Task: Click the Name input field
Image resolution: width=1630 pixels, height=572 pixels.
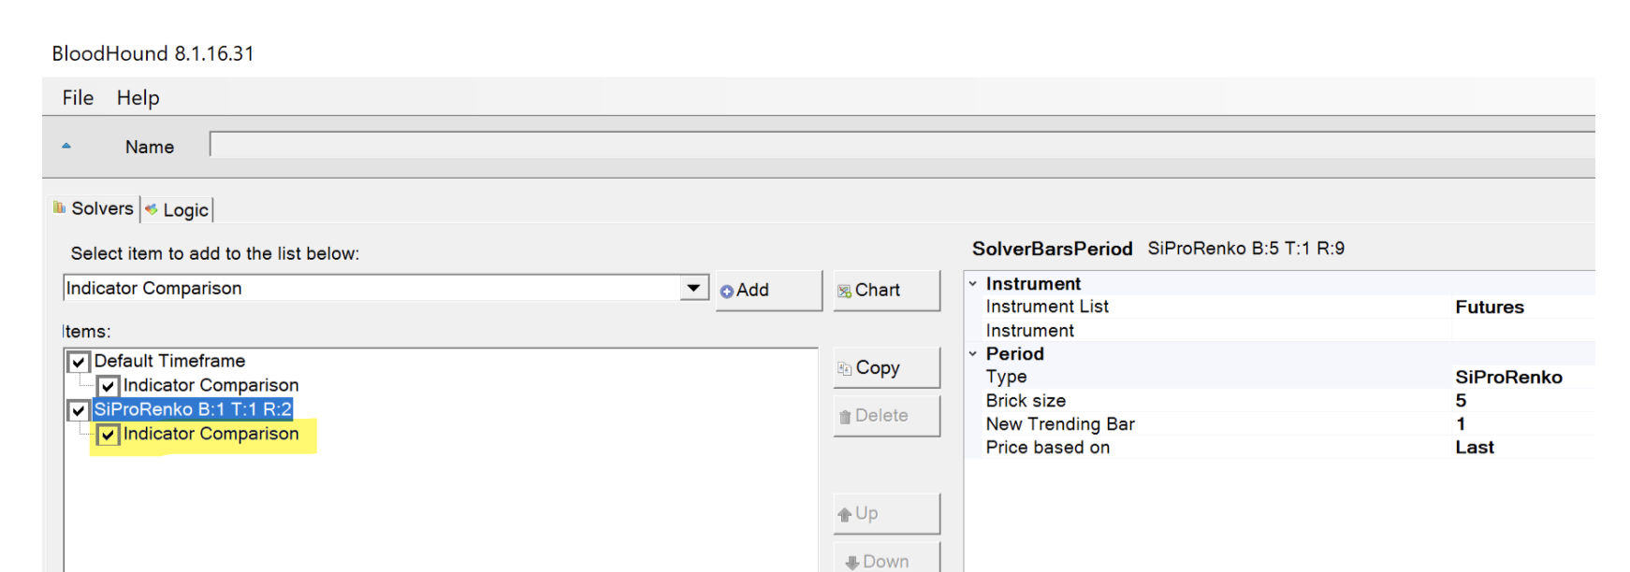Action: pos(902,145)
